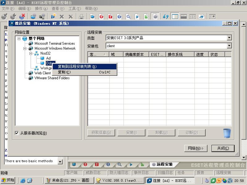Click the lock icon on the toolbar
Viewport: 247px width, 185px height.
(82, 17)
